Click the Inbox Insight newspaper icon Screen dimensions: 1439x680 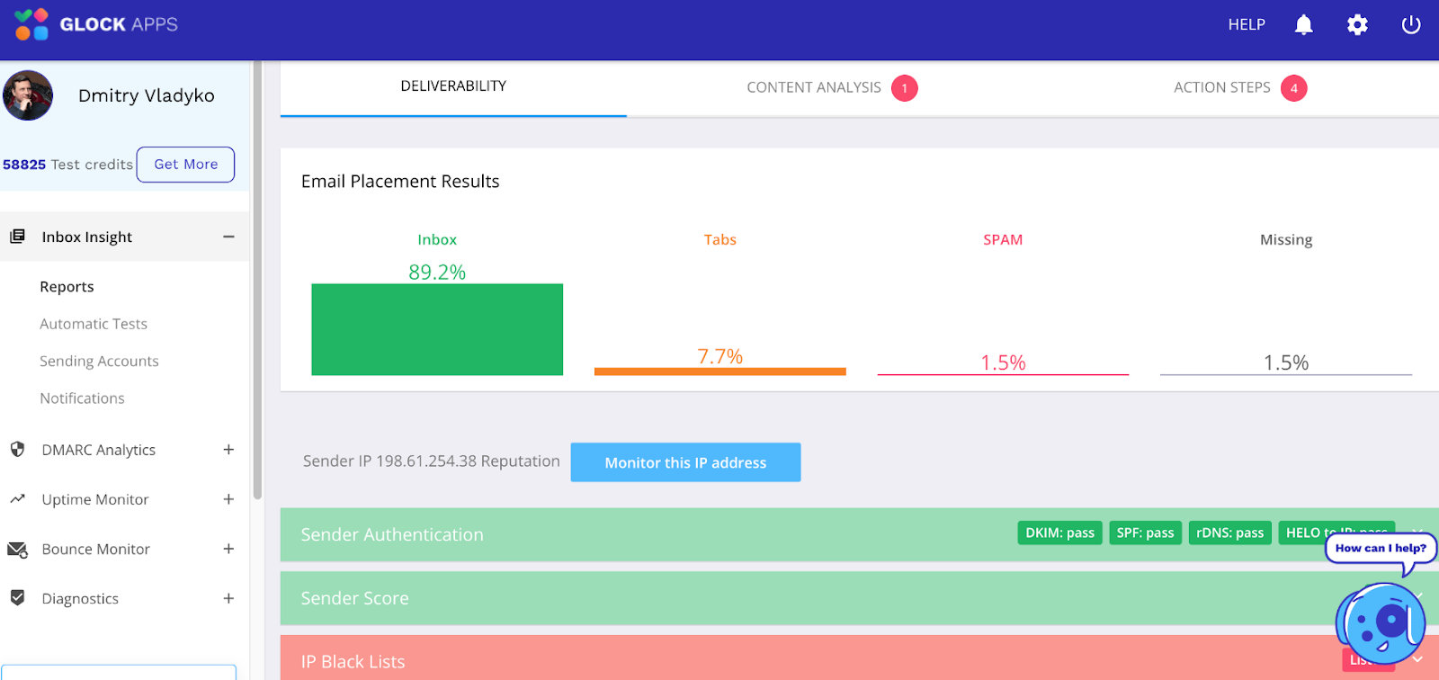point(17,237)
